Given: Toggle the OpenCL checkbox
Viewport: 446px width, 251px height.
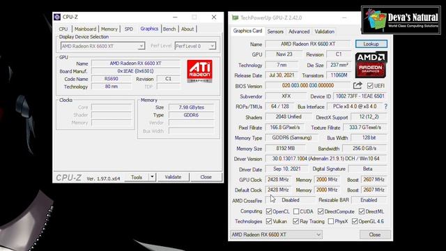Looking at the screenshot, I should [x=269, y=211].
